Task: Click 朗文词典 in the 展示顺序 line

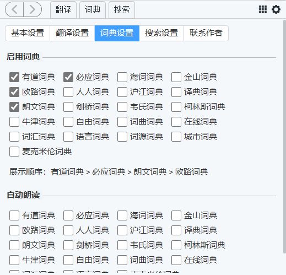Action: [150, 172]
